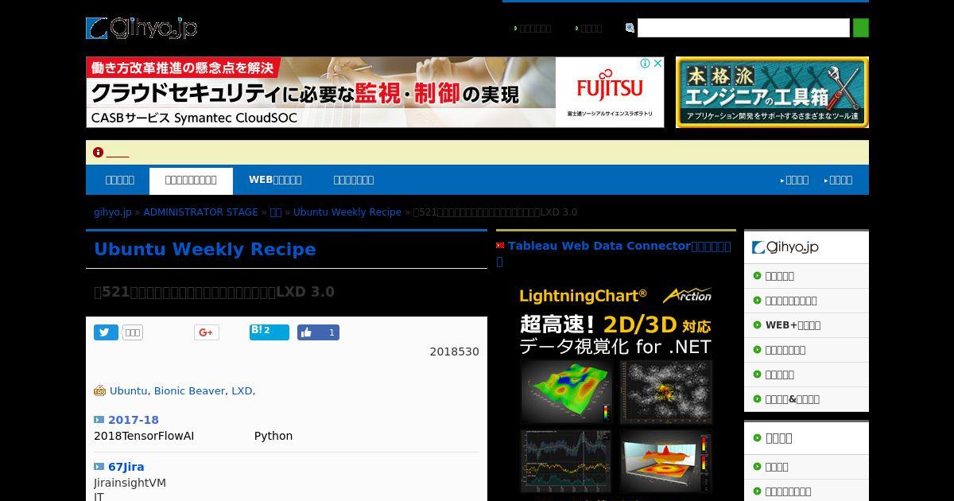This screenshot has width=954, height=501.
Task: Open the tweet count bubble beside Twitter button
Action: pos(133,332)
